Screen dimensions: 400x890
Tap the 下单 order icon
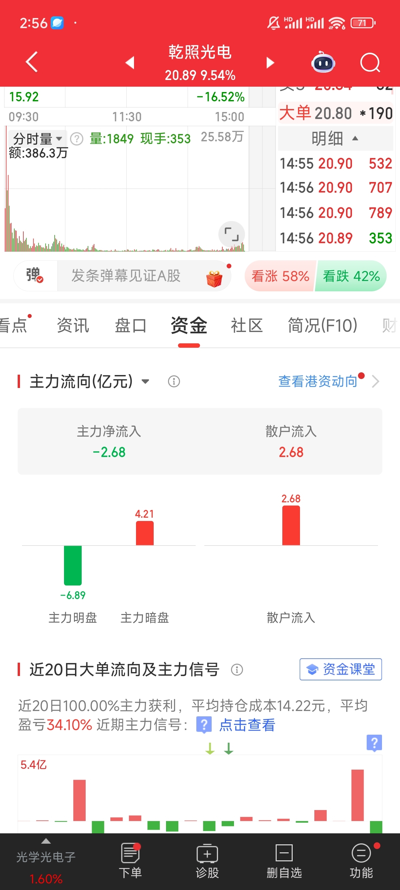pos(131,861)
